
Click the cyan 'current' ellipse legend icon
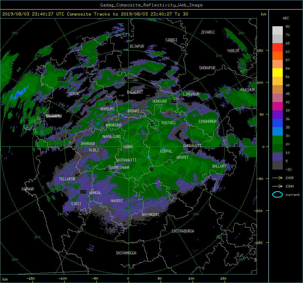[x=277, y=194]
